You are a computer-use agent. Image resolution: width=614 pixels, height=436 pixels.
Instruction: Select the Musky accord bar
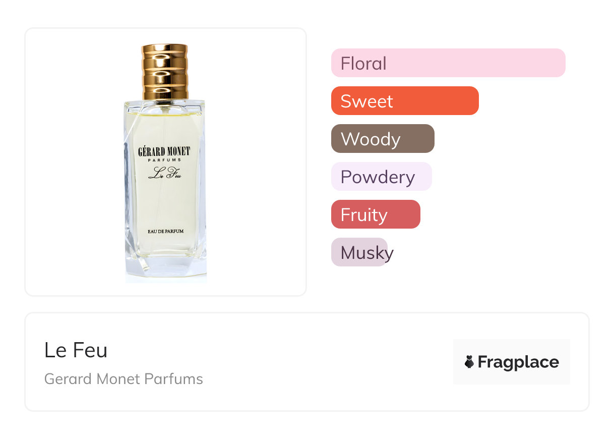pos(359,252)
